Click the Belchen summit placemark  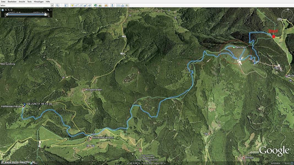coord(234,47)
